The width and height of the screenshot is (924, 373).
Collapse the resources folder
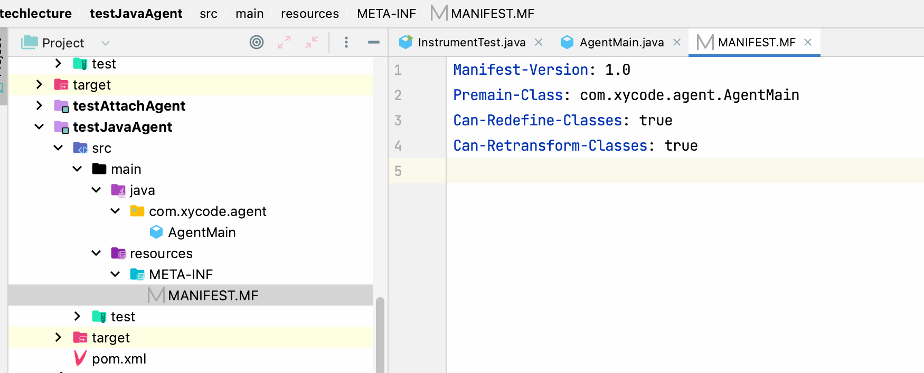[x=96, y=253]
